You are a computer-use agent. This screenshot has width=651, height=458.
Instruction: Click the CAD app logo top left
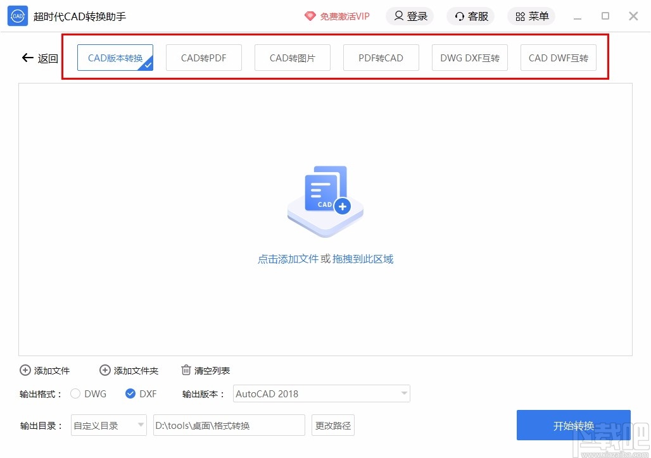17,16
